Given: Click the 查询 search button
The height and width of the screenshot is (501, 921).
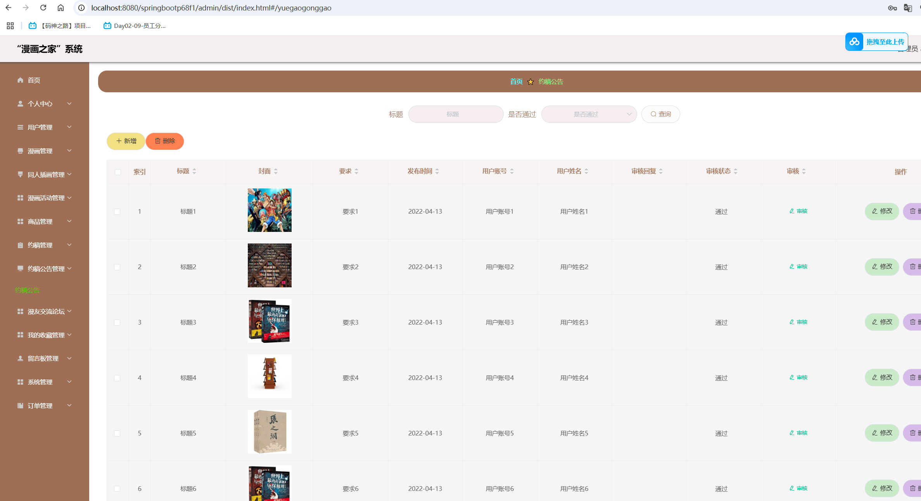Looking at the screenshot, I should [x=660, y=114].
